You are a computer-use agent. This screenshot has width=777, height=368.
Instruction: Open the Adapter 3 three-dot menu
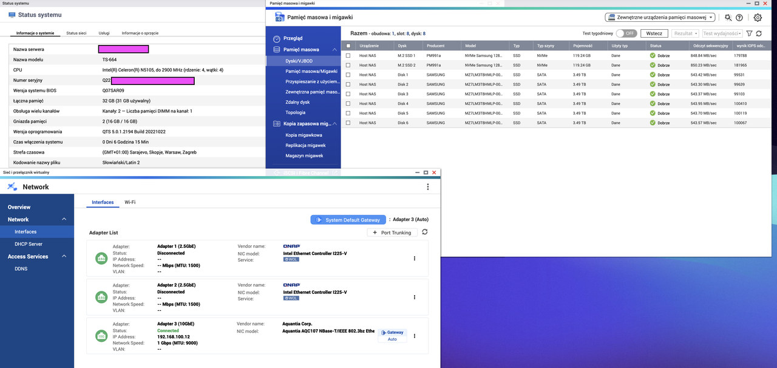415,336
